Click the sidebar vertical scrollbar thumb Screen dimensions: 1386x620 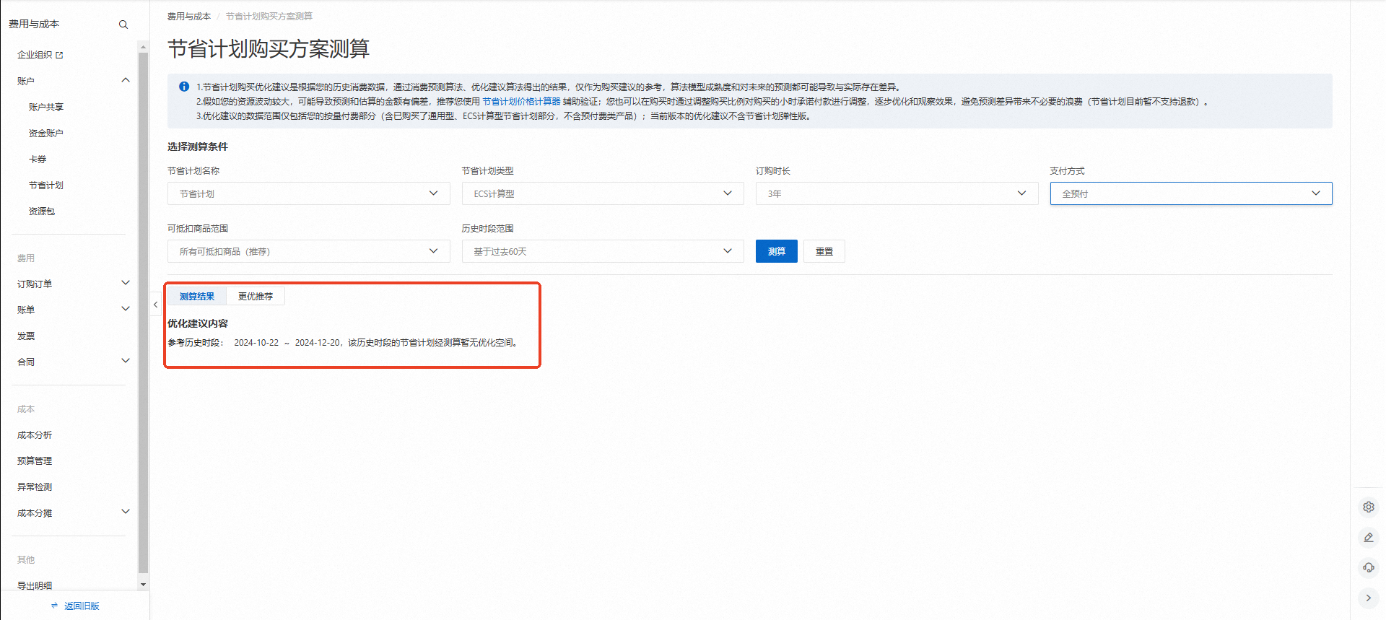[143, 313]
